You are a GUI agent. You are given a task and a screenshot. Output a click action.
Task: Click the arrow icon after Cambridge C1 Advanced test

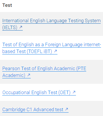pyautogui.click(x=67, y=109)
